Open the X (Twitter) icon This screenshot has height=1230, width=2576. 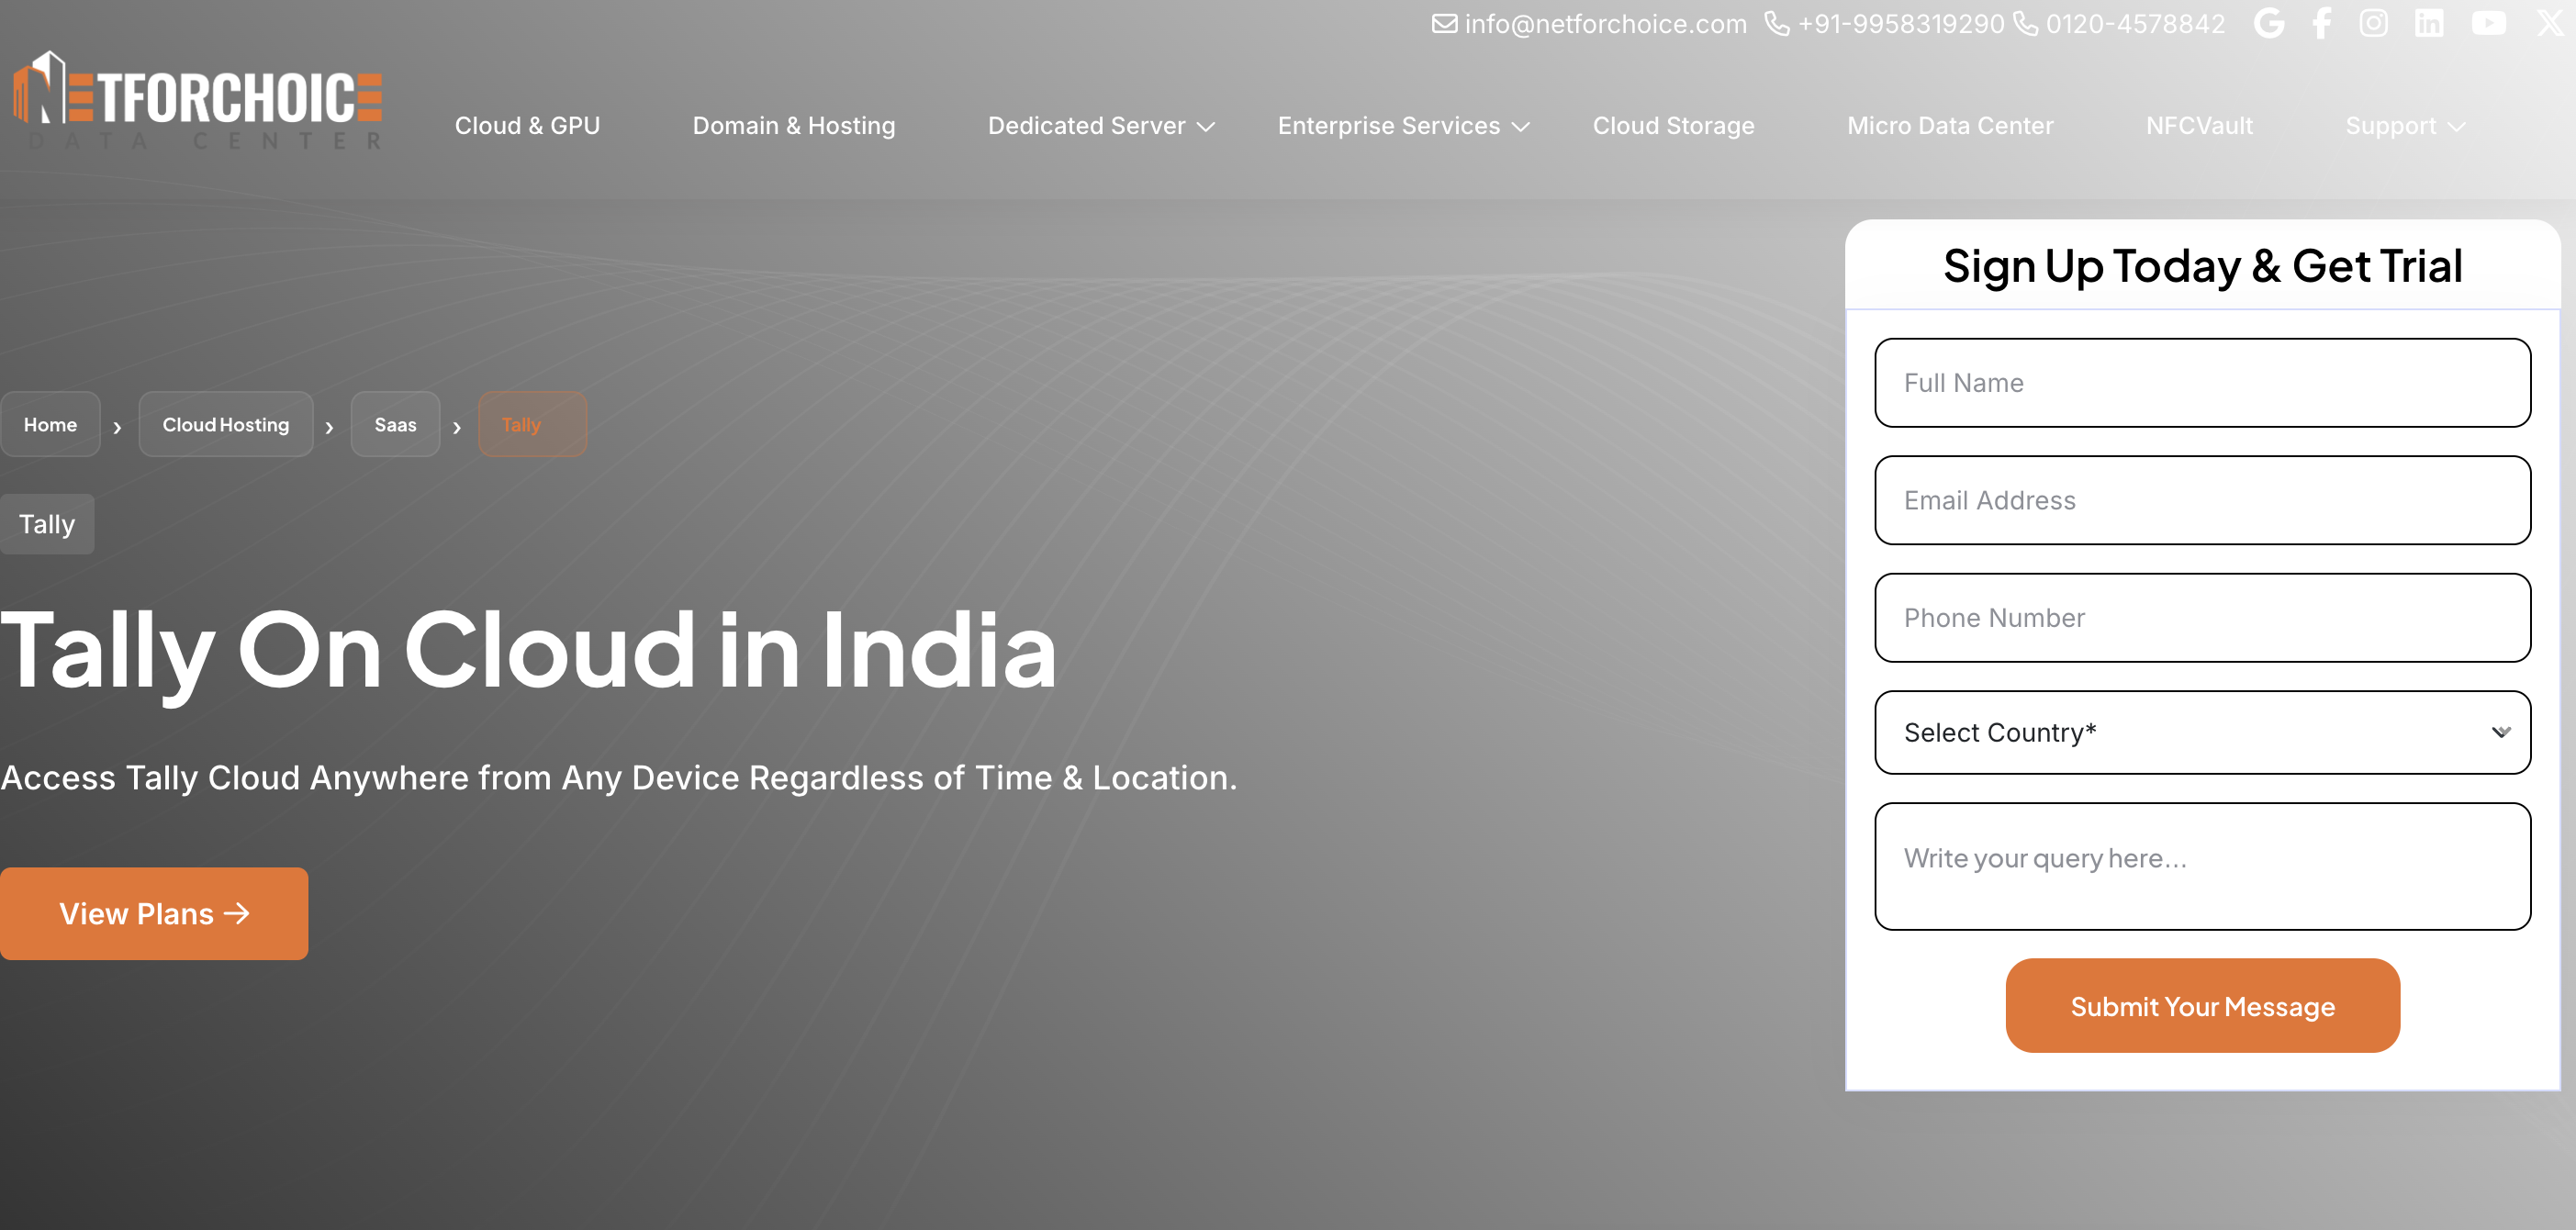click(x=2550, y=23)
